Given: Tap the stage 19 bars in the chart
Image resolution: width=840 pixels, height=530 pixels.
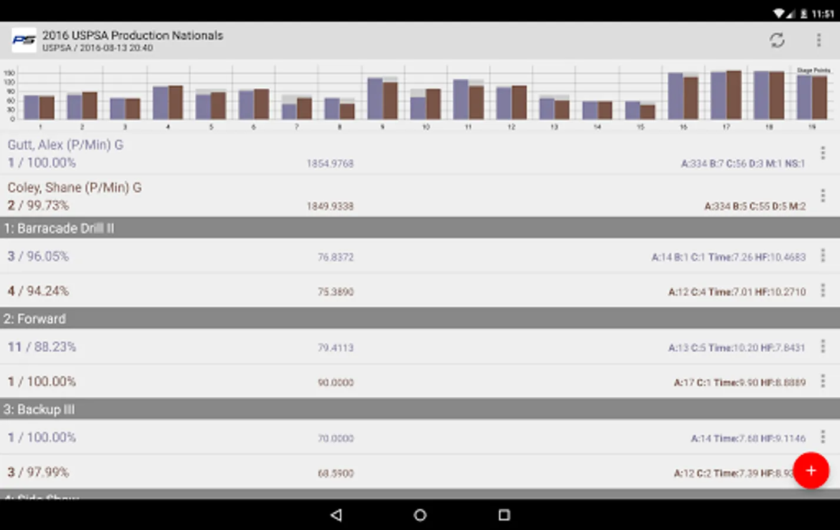Looking at the screenshot, I should click(x=812, y=97).
